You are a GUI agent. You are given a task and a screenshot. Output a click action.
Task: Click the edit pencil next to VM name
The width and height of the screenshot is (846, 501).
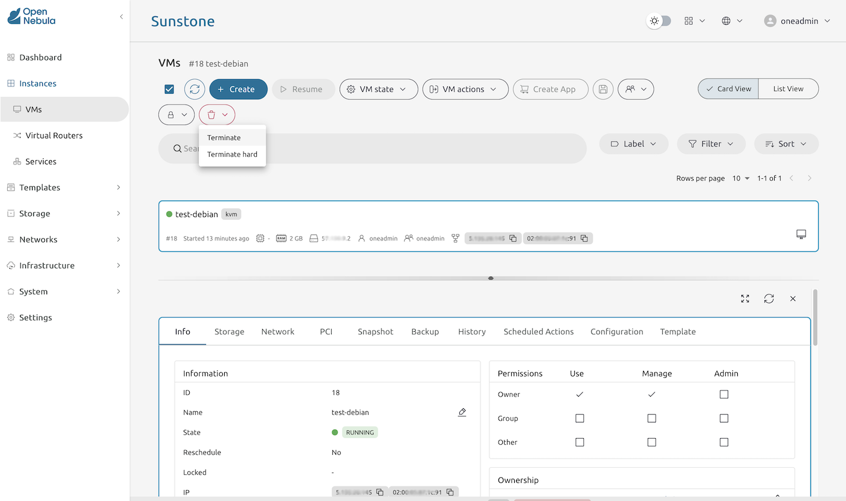462,412
